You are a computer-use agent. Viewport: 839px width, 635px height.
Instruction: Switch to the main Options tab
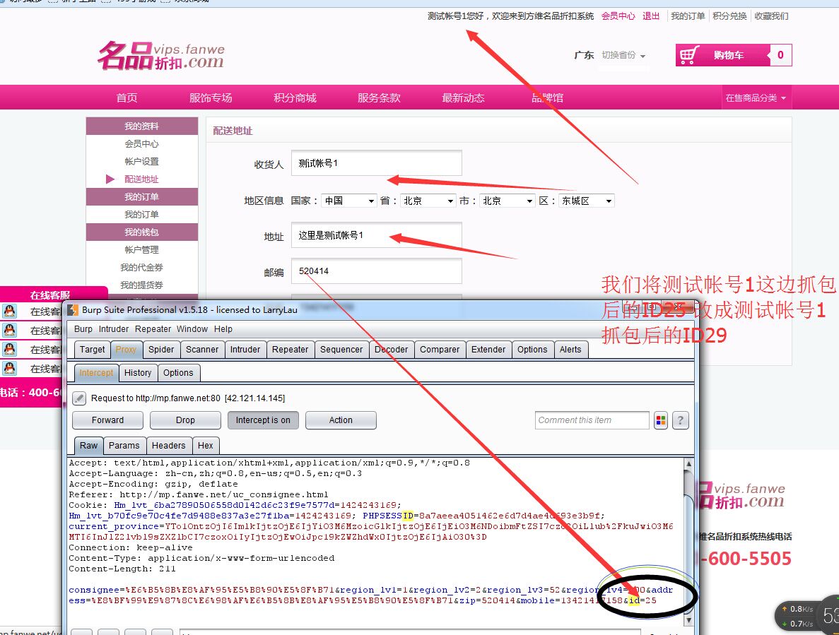532,350
